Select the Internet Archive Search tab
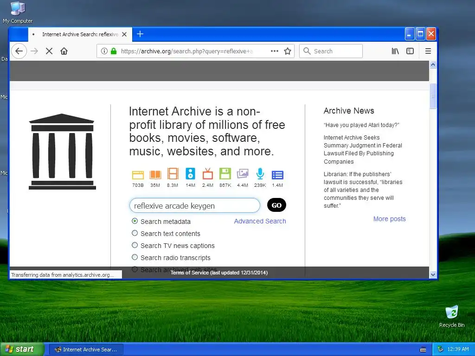The width and height of the screenshot is (475, 356). [80, 34]
